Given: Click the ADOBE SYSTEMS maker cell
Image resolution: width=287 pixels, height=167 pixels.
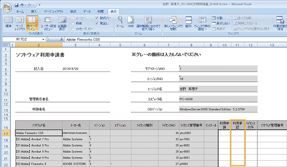Looking at the screenshot, I should point(76,164).
